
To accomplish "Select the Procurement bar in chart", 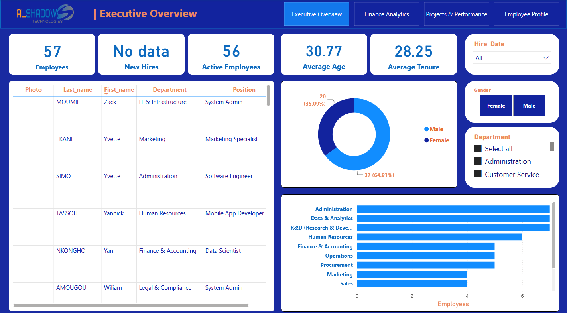I will [x=425, y=265].
